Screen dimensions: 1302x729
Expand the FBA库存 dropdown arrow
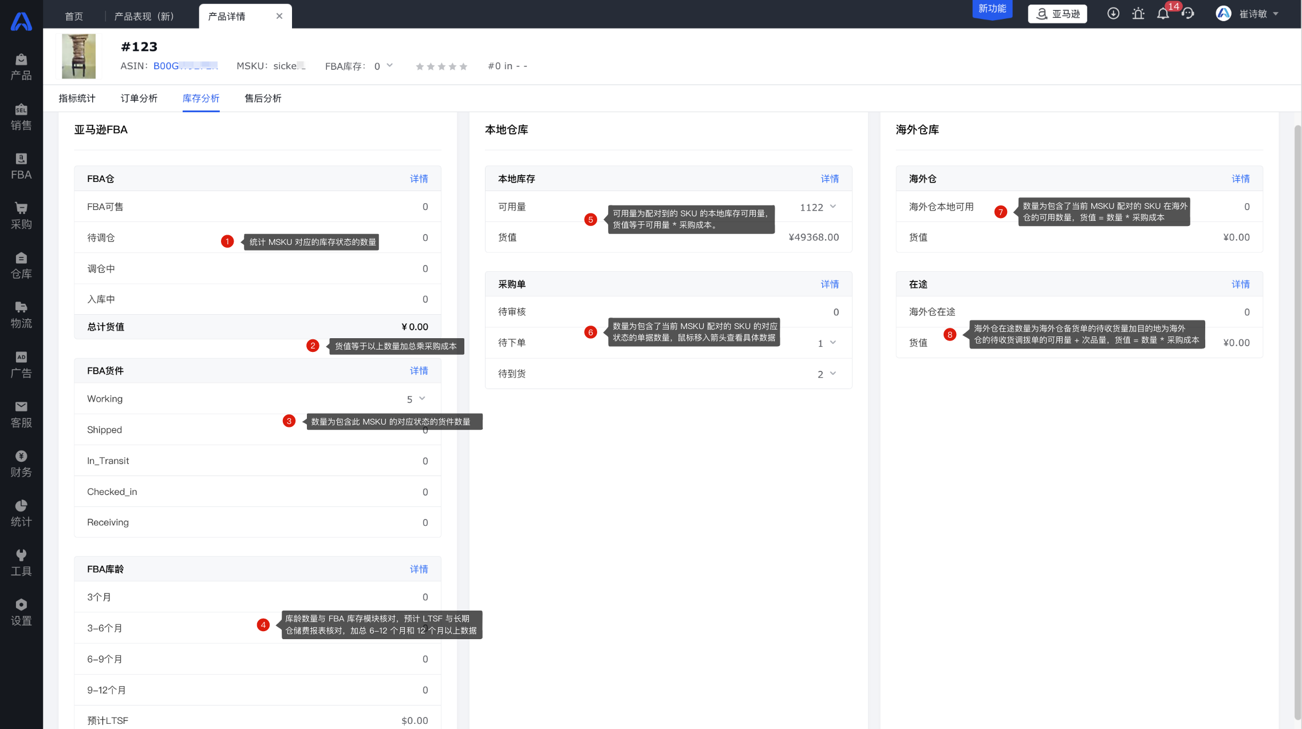(390, 65)
